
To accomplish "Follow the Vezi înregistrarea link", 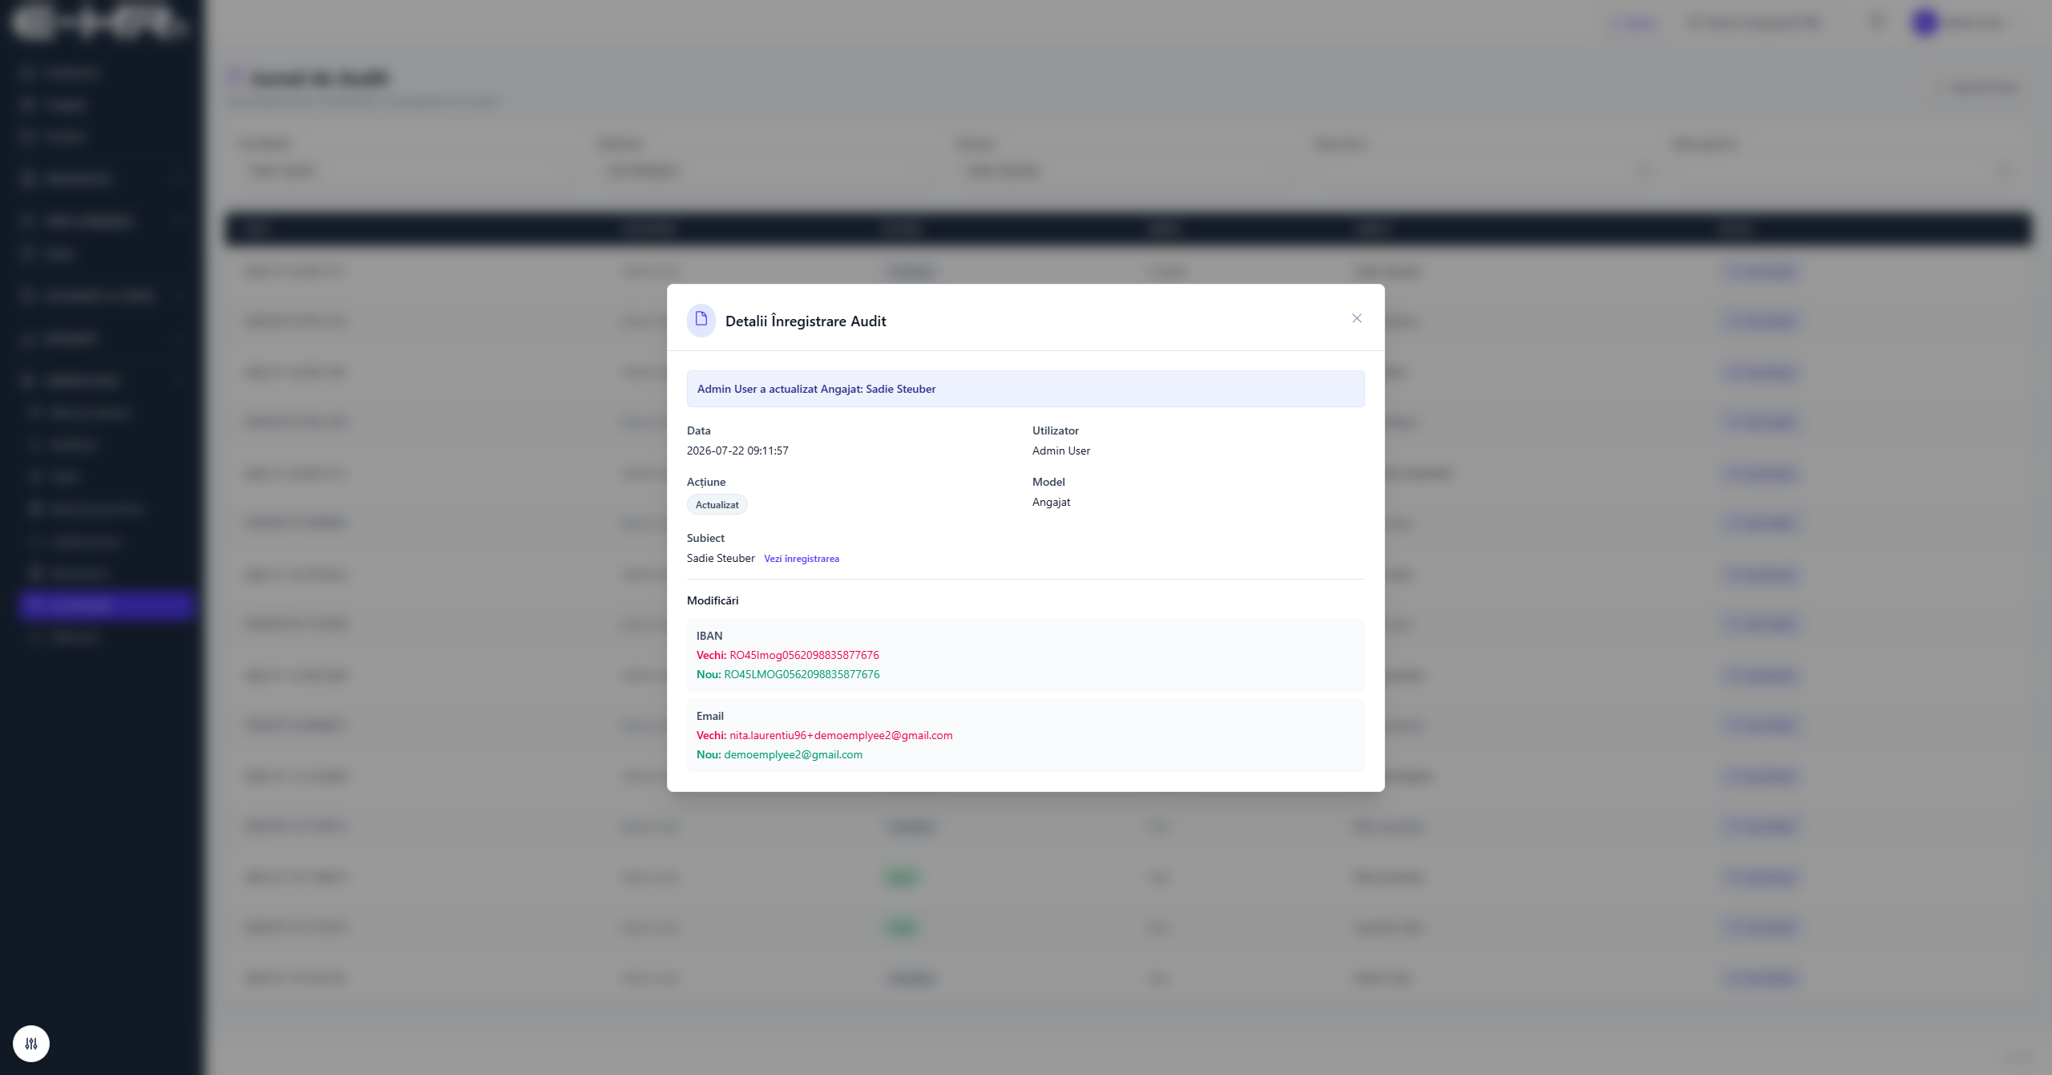I will tap(802, 559).
